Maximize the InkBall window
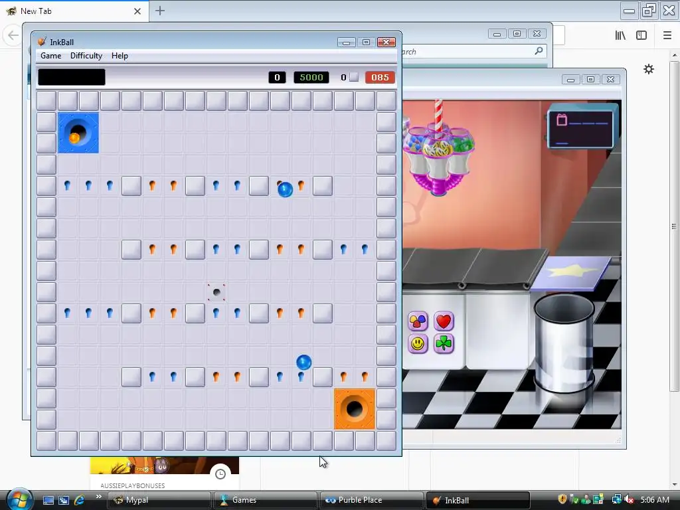Image resolution: width=680 pixels, height=510 pixels. coord(366,42)
